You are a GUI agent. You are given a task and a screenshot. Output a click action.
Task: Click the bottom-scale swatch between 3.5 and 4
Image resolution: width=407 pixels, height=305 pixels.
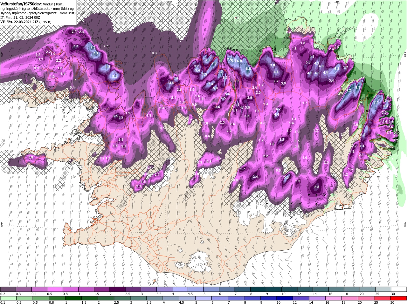(155, 298)
